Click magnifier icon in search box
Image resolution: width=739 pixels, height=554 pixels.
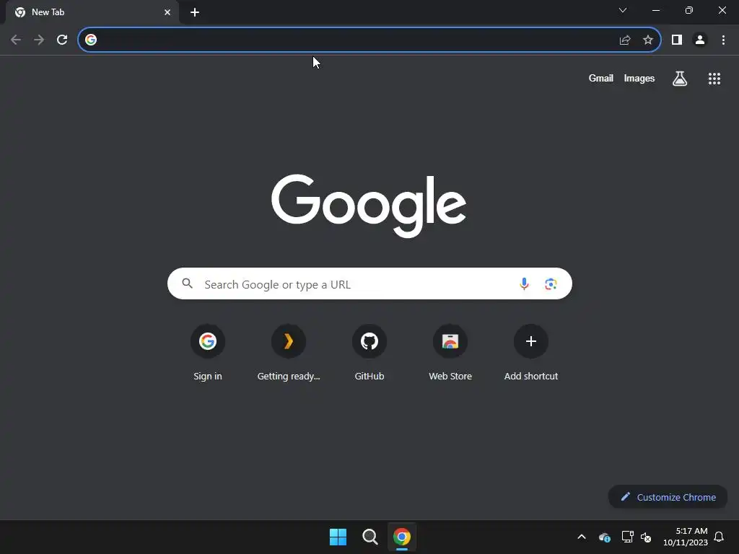click(x=187, y=283)
